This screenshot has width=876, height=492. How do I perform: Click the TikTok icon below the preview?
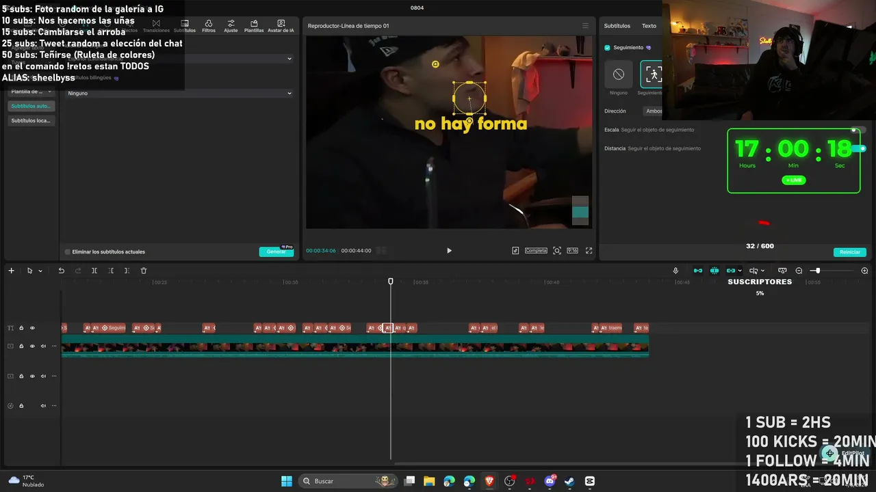515,251
